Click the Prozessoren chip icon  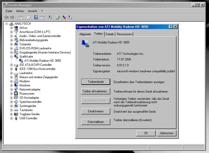coord(16,94)
